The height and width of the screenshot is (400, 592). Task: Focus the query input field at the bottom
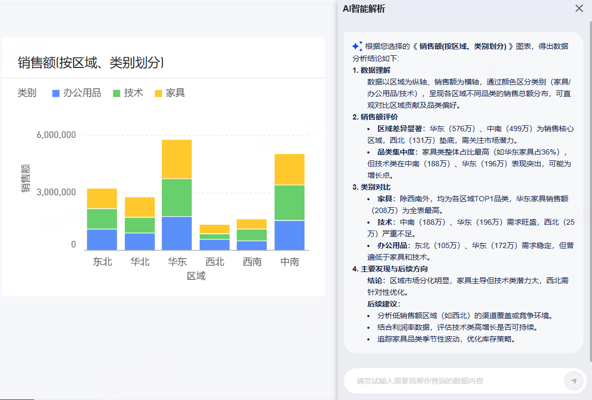[453, 381]
